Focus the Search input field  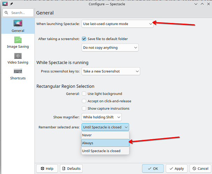tap(18, 13)
